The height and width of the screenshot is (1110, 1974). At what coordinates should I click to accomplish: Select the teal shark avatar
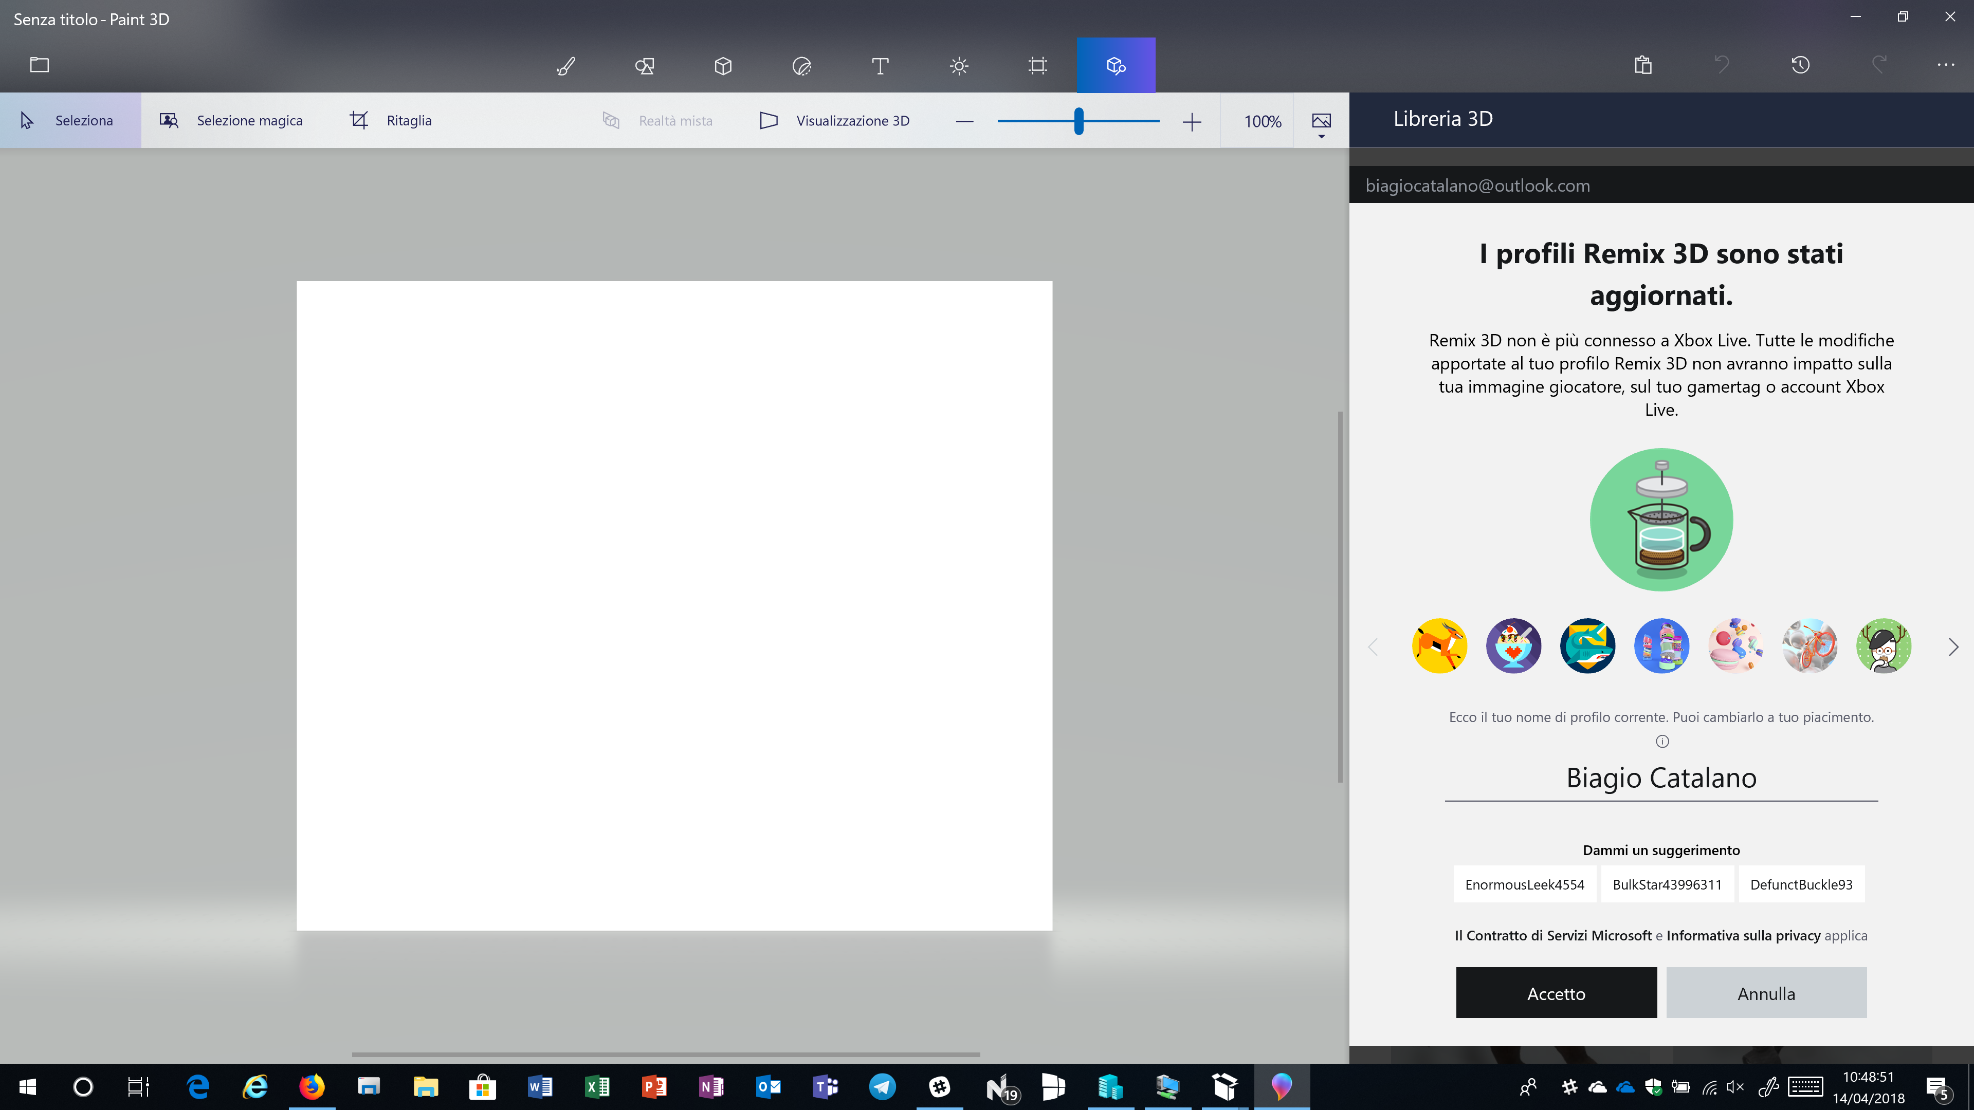tap(1588, 646)
